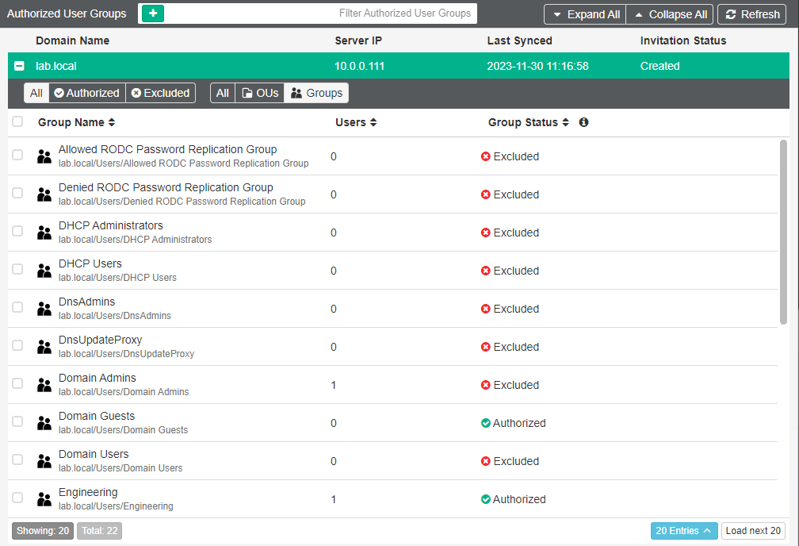Open the 20 Entries dropdown
This screenshot has width=799, height=546.
click(x=684, y=530)
